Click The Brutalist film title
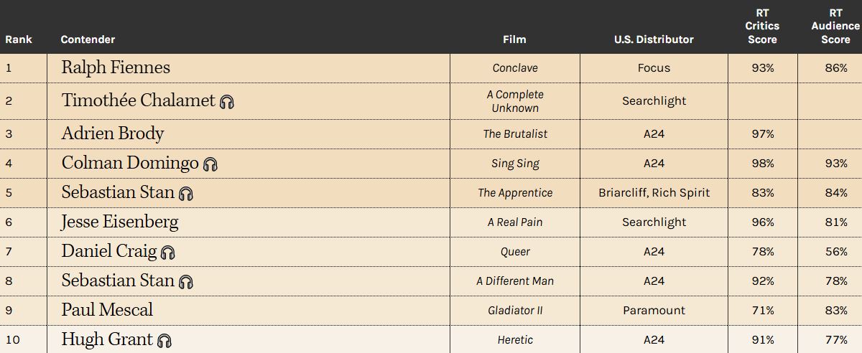 click(515, 134)
